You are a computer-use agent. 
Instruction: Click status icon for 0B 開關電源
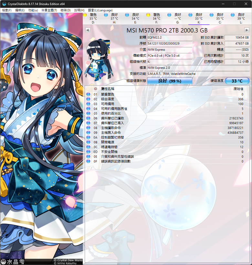88,142
